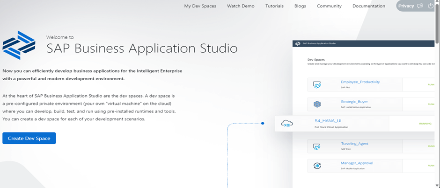Click the Privacy link
This screenshot has height=188, width=440.
point(406,6)
